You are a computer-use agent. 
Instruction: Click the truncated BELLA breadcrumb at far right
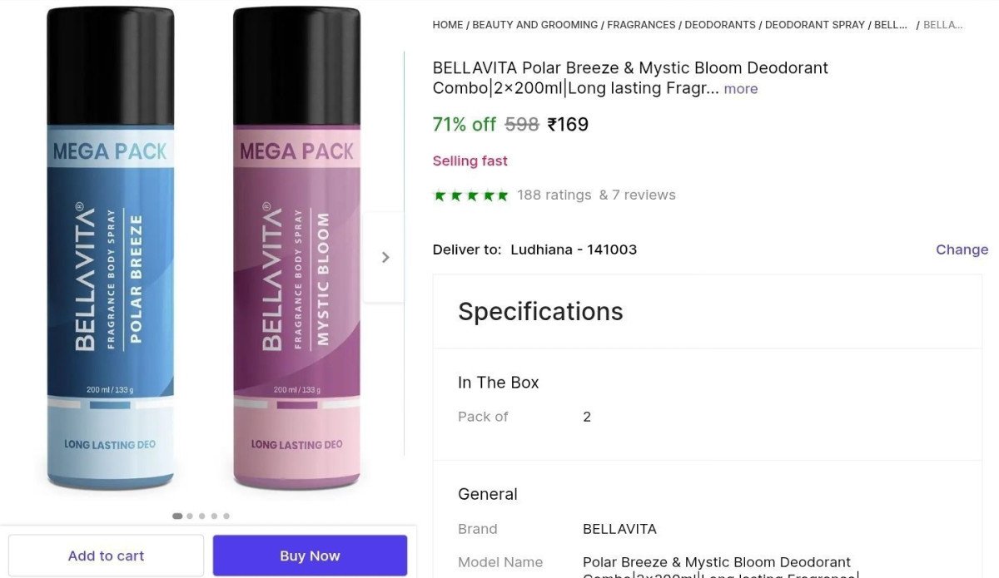(x=943, y=24)
